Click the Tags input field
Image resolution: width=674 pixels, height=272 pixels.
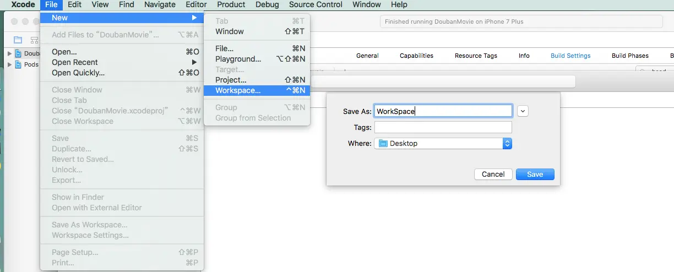tap(443, 127)
